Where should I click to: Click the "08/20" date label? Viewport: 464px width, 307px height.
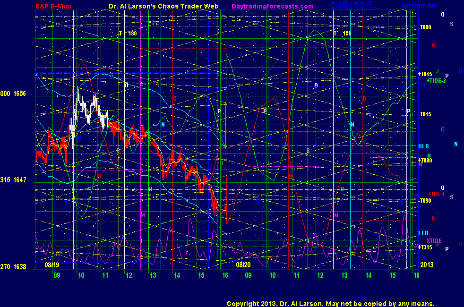coord(243,264)
